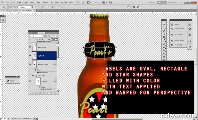Select the Brush tool in the toolbox
Viewport: 198px width, 120px height.
164,47
